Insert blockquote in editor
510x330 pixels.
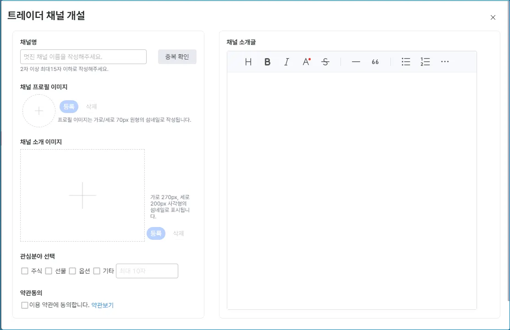[375, 62]
